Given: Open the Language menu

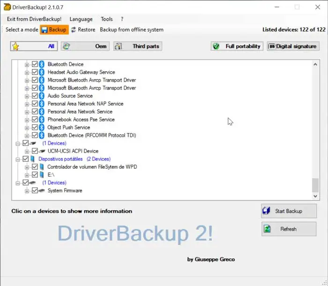Looking at the screenshot, I should [x=81, y=19].
